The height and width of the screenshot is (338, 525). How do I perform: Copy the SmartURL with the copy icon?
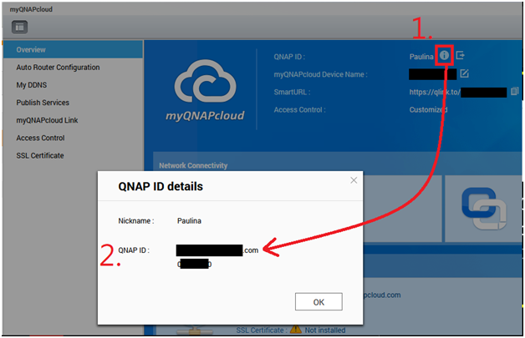(514, 91)
